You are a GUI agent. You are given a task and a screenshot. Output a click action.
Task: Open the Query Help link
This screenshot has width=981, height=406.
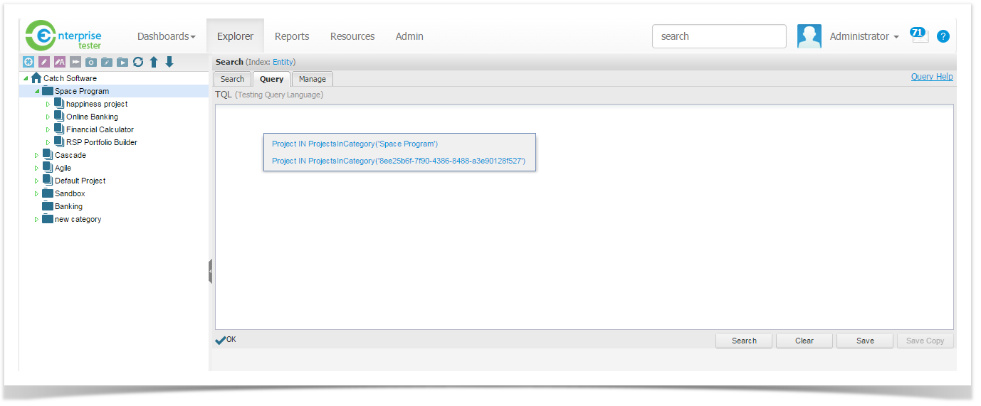click(931, 77)
